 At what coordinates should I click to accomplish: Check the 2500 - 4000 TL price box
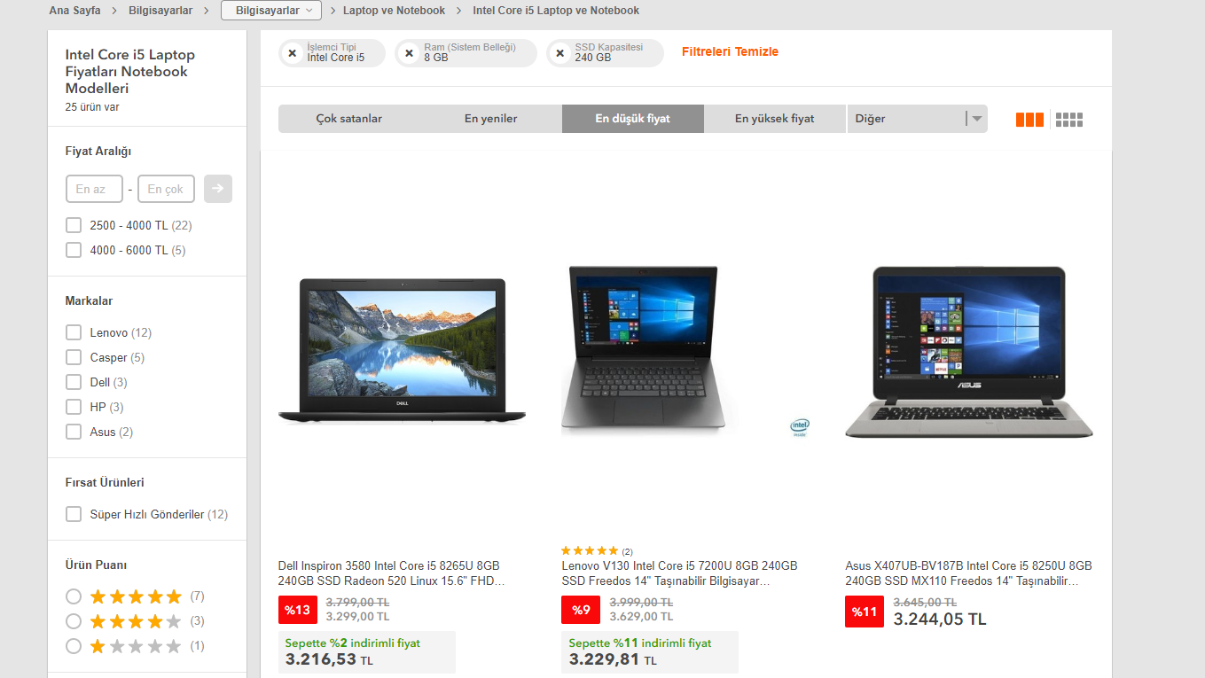point(74,225)
